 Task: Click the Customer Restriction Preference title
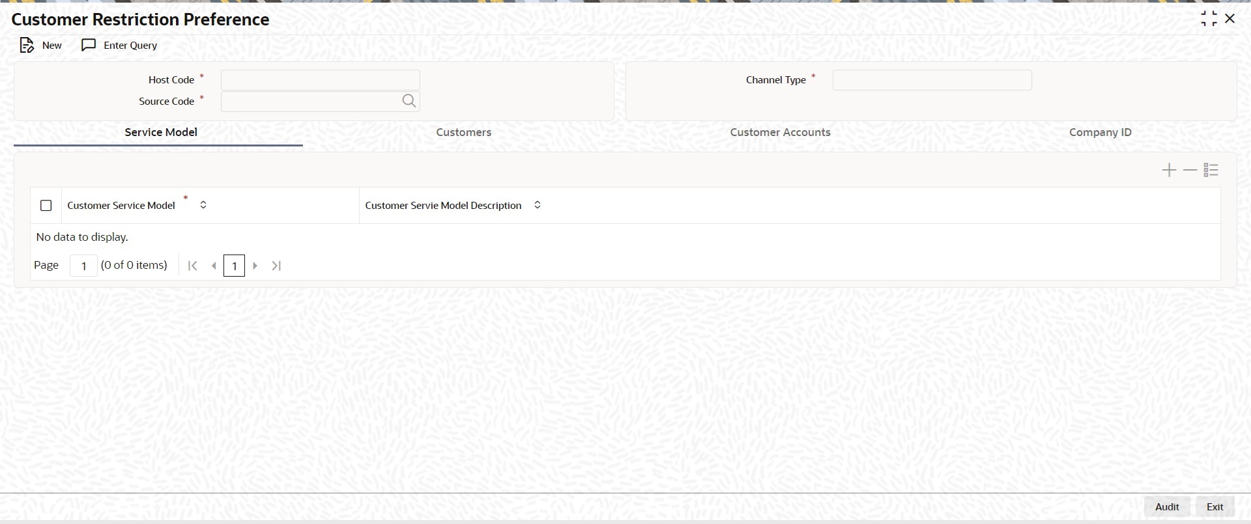[140, 20]
